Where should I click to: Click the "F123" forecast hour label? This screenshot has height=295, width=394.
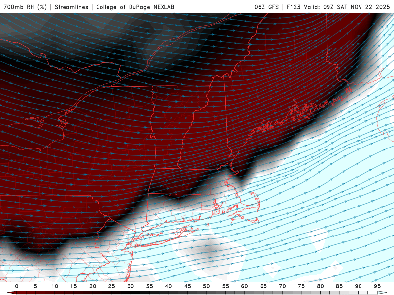pos(294,7)
